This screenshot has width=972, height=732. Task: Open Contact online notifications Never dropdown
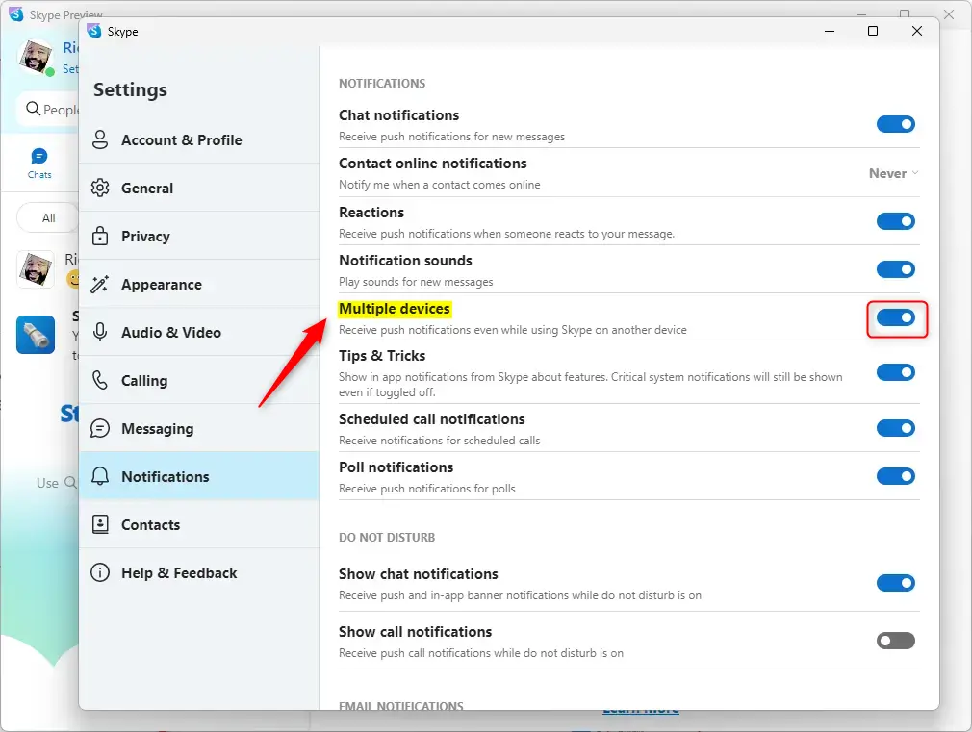click(893, 173)
